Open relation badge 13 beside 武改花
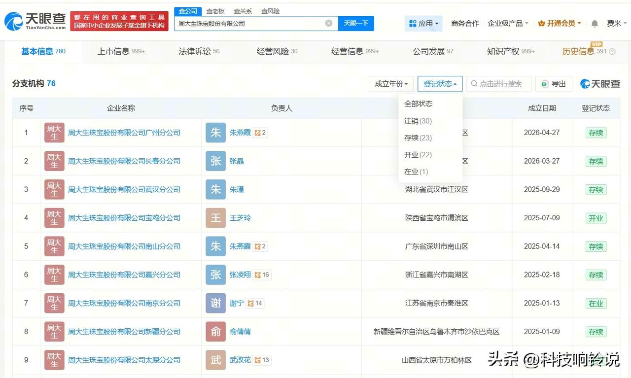This screenshot has height=378, width=631. (262, 360)
